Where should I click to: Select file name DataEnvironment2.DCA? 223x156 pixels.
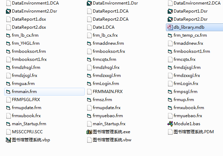(x=197, y=3)
